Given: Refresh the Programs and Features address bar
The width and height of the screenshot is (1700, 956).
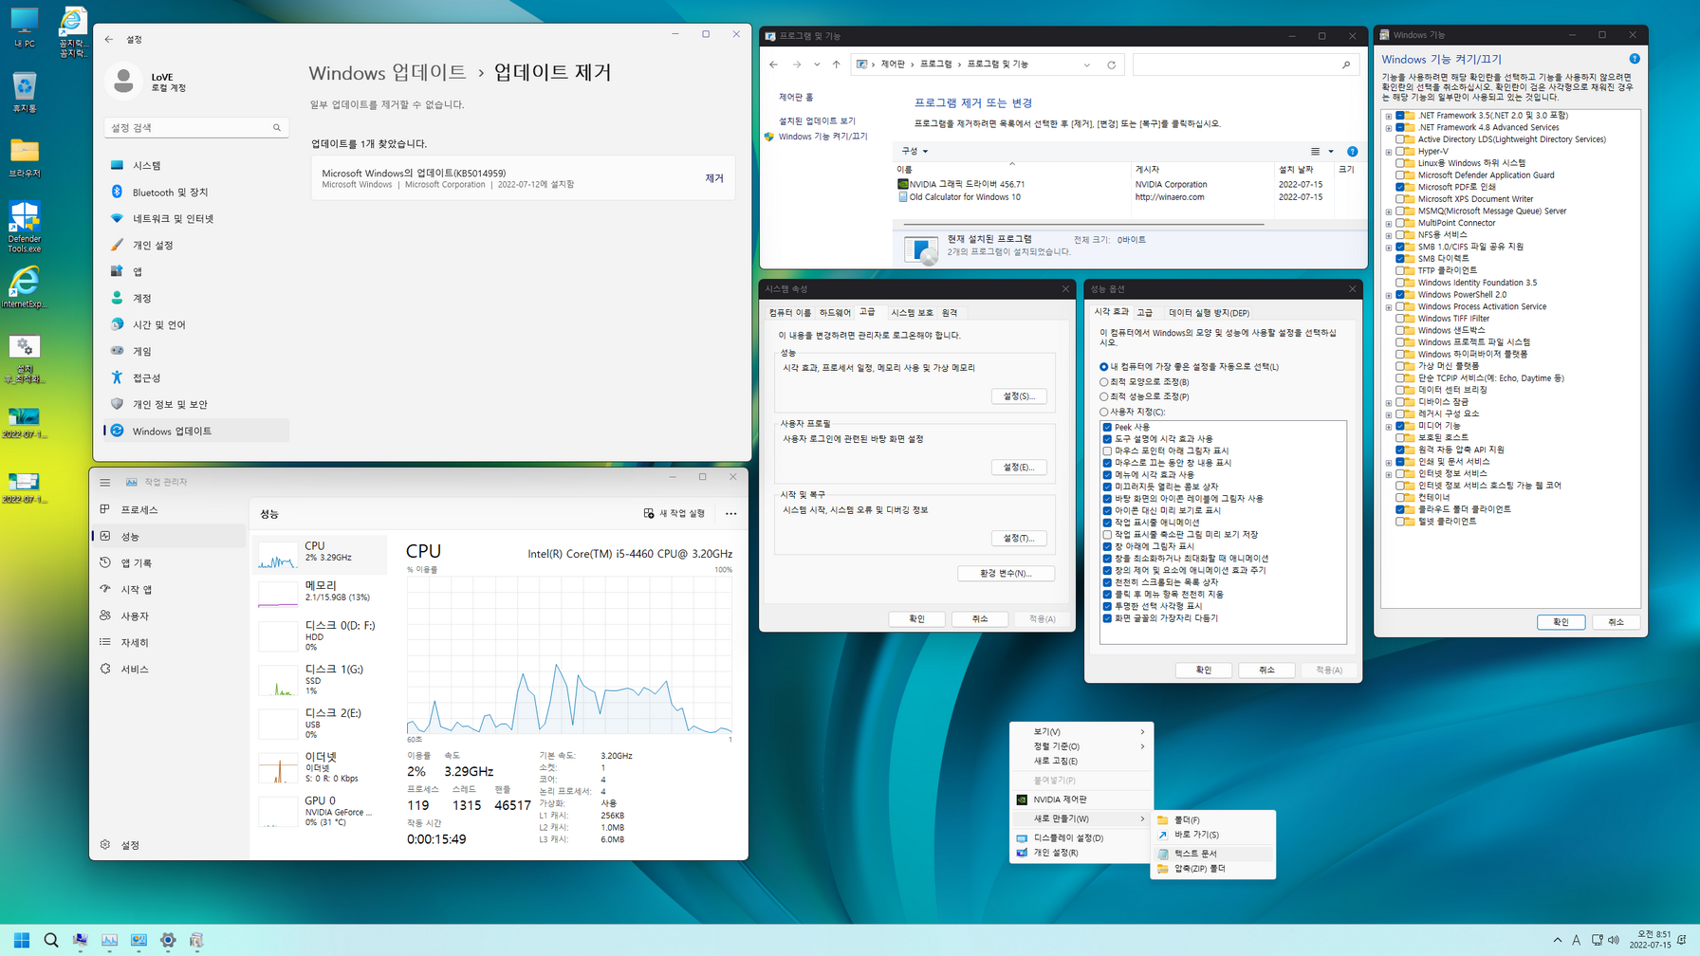Looking at the screenshot, I should pos(1111,64).
